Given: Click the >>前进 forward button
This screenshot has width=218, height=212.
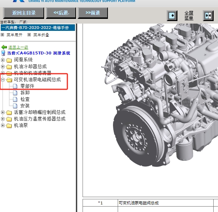Looking at the screenshot, I should coord(93,13).
